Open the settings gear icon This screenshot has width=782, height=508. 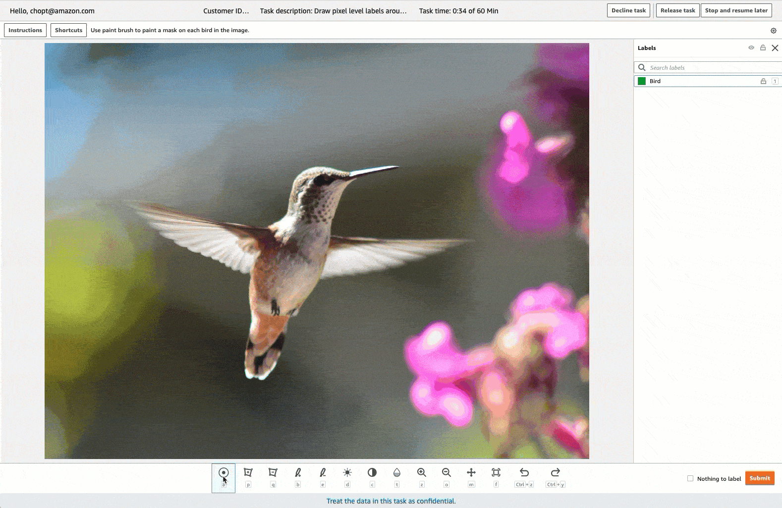(x=773, y=31)
